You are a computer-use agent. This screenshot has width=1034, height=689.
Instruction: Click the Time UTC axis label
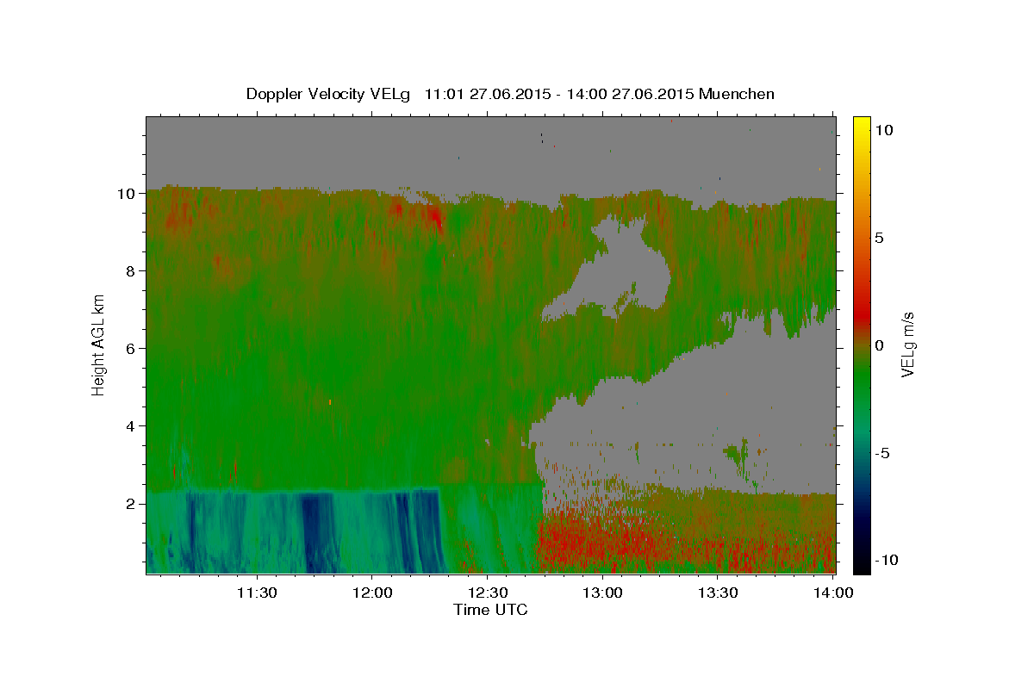tap(490, 610)
